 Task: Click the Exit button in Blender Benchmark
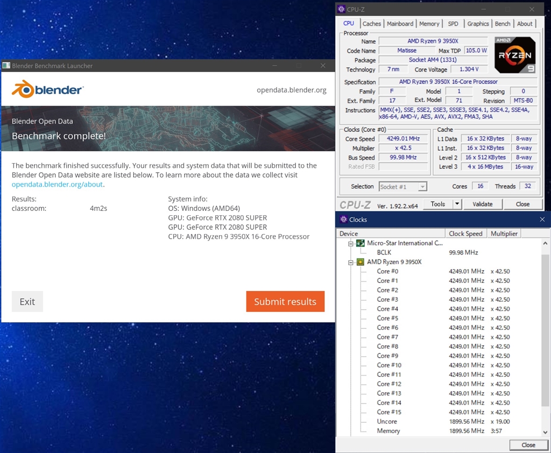coord(27,301)
